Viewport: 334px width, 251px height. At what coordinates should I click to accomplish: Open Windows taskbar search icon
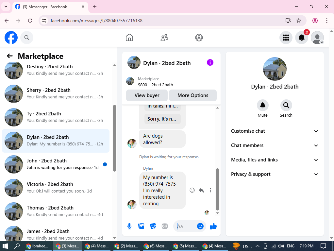(17, 246)
